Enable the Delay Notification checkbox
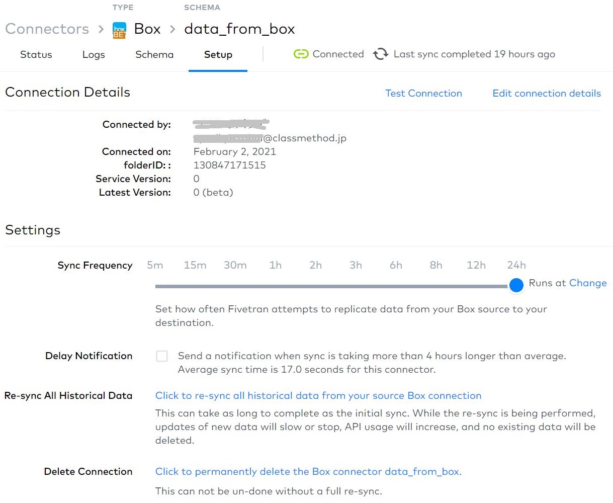This screenshot has width=613, height=503. (162, 356)
